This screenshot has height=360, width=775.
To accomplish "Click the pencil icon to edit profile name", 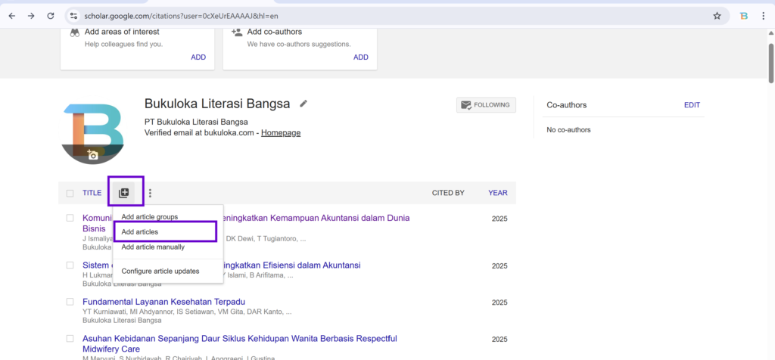I will pos(303,104).
